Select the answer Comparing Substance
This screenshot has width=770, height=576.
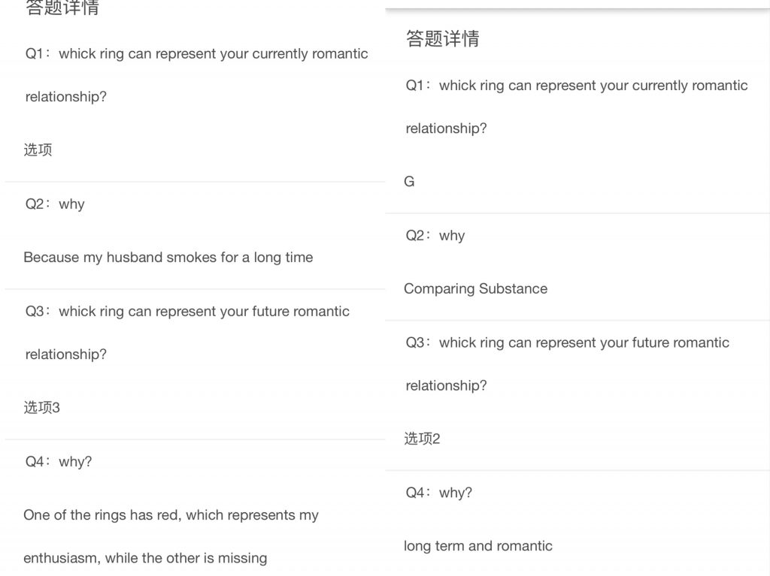[475, 288]
